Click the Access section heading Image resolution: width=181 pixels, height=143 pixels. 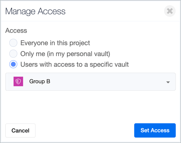click(16, 31)
